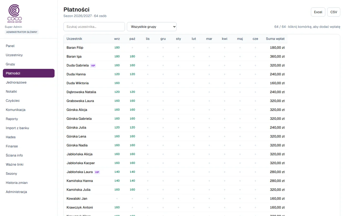
Task: Go to the Hades section
Action: coord(29,137)
